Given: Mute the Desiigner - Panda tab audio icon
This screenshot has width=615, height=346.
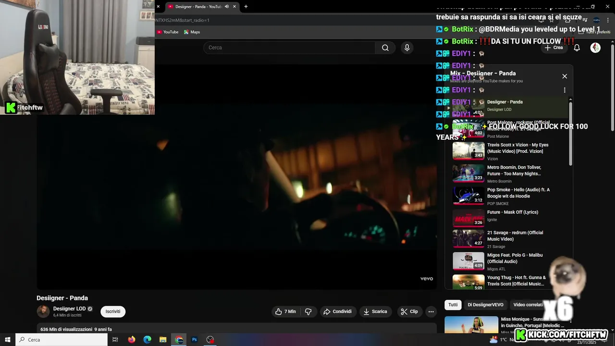Looking at the screenshot, I should click(227, 7).
